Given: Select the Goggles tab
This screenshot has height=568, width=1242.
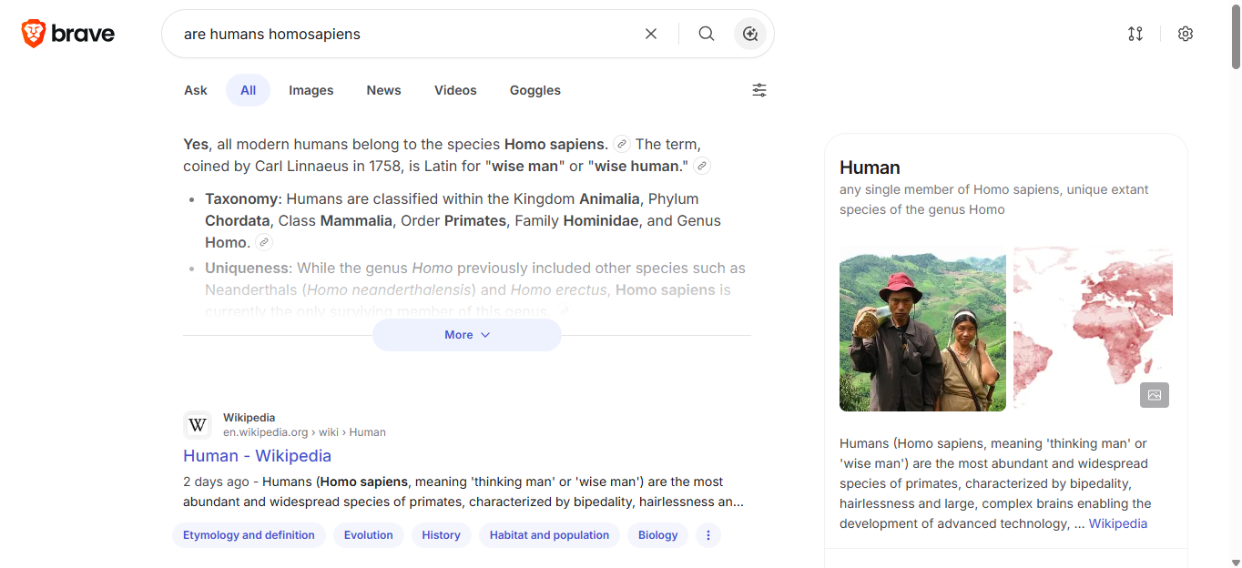Looking at the screenshot, I should pos(534,90).
